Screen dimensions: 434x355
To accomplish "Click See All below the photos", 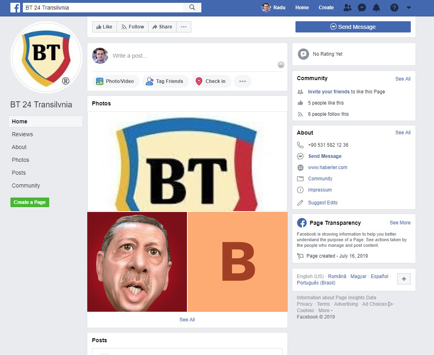I will point(187,320).
